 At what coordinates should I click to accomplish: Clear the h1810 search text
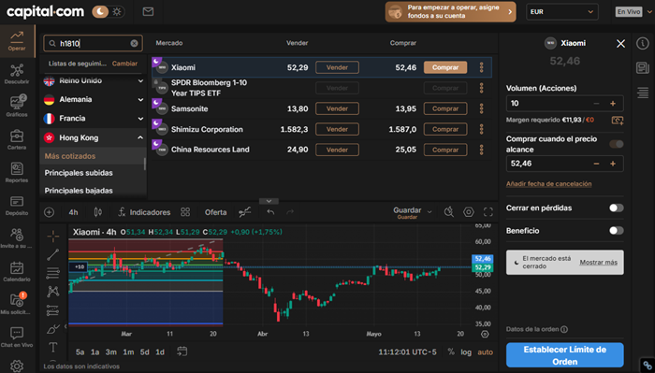134,43
